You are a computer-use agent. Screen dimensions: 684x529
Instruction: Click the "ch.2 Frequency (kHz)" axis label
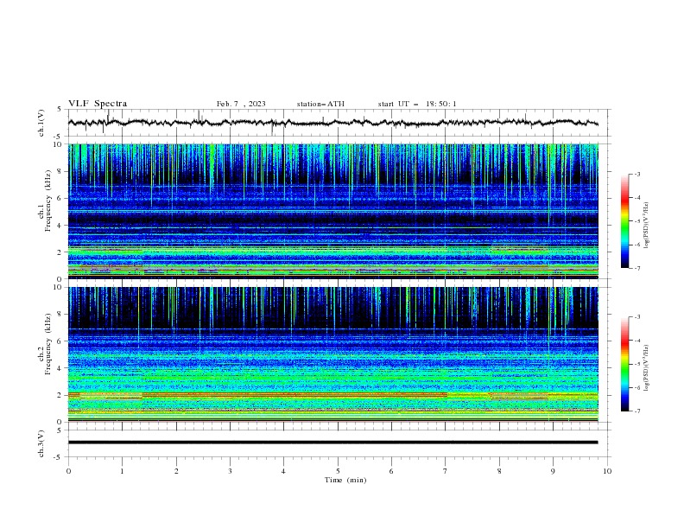[45, 344]
